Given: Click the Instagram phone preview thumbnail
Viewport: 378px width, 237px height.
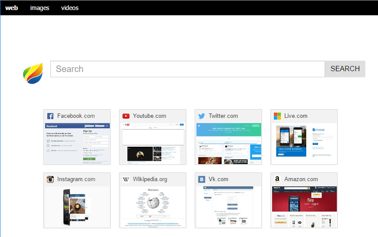Looking at the screenshot, I should pos(77,207).
